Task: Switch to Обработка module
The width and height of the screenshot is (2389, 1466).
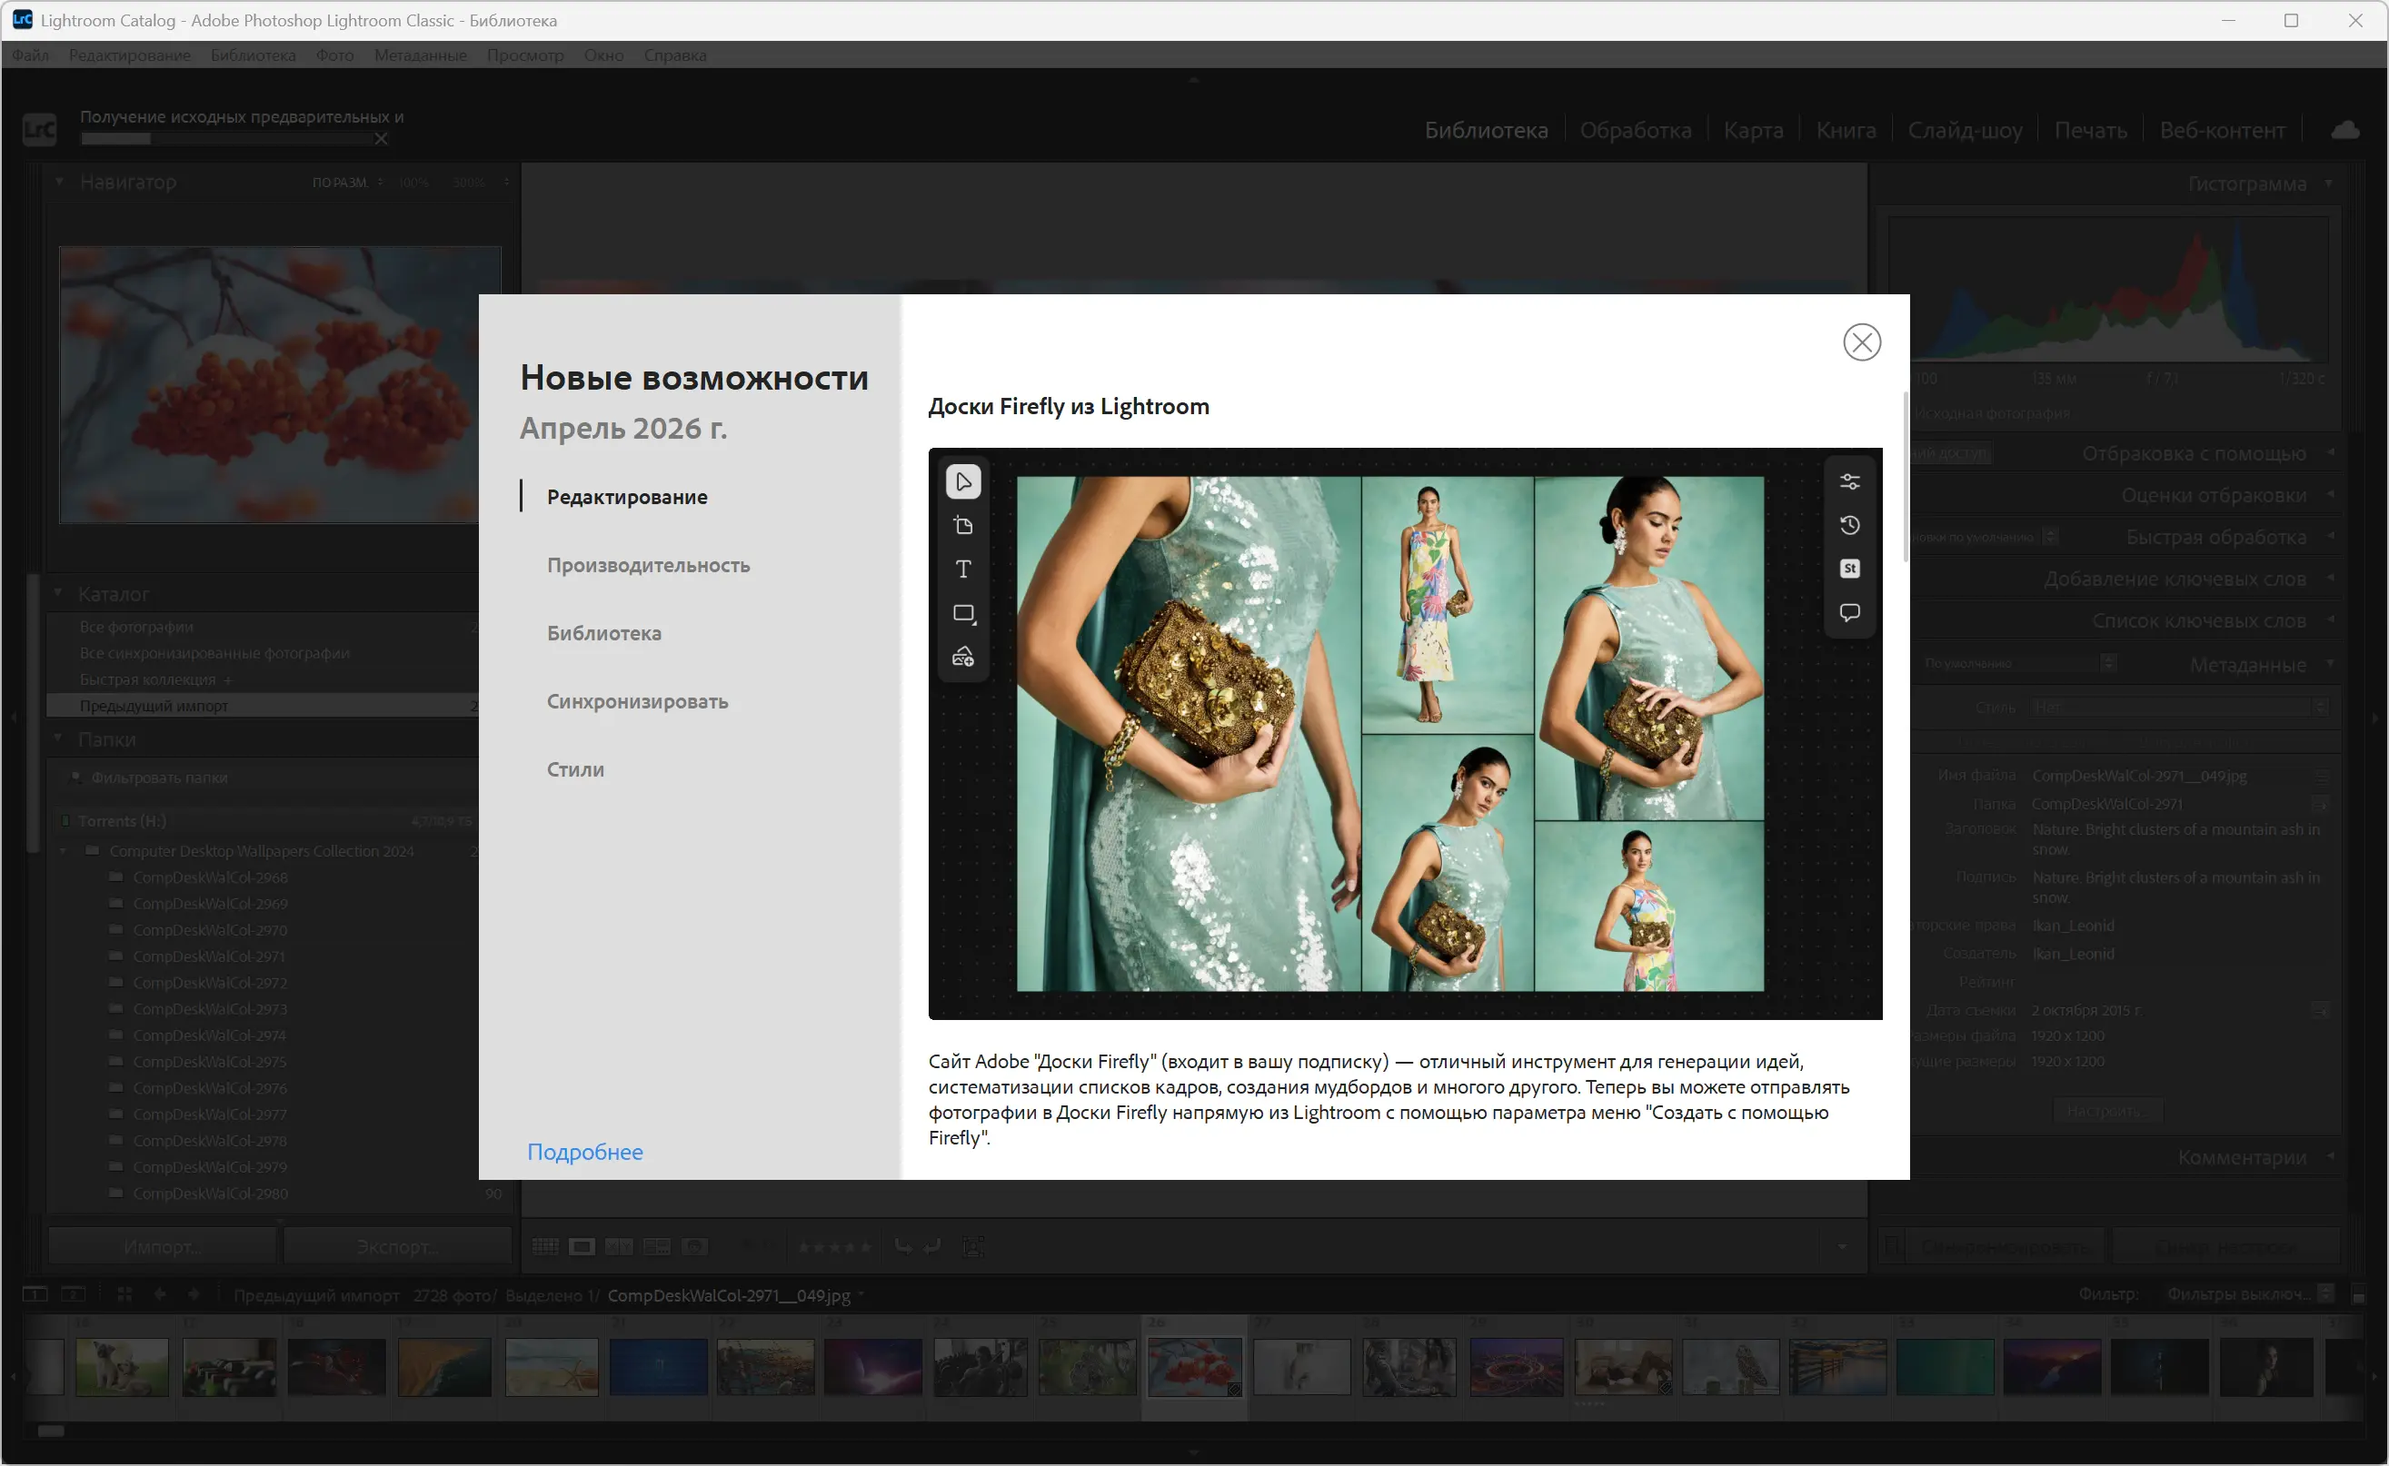Action: (x=1636, y=130)
